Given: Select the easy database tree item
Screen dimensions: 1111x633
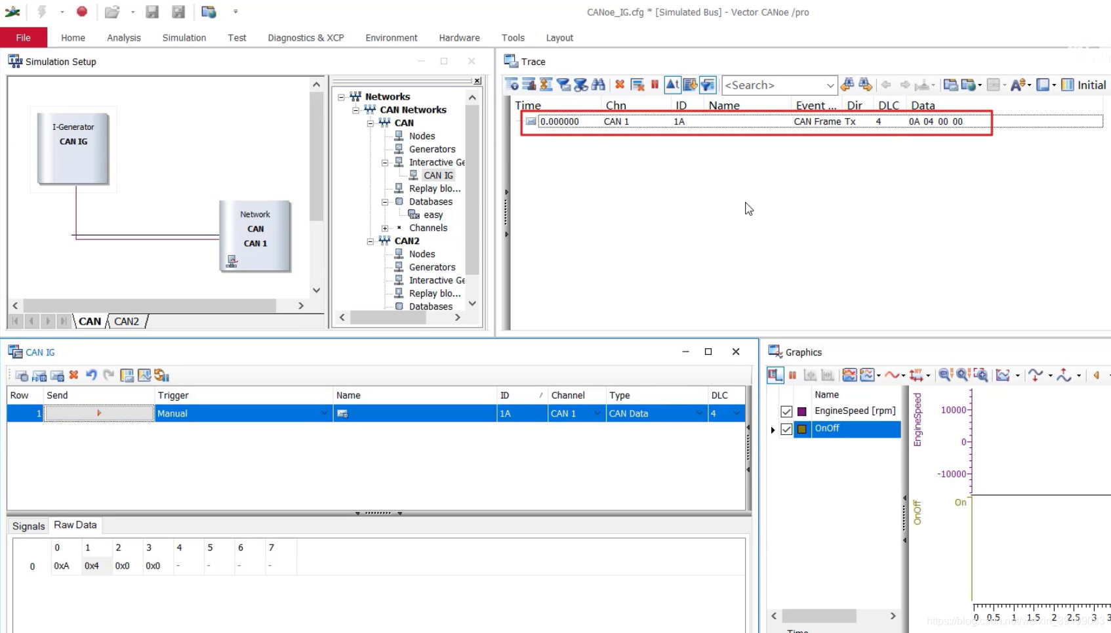Looking at the screenshot, I should tap(433, 214).
